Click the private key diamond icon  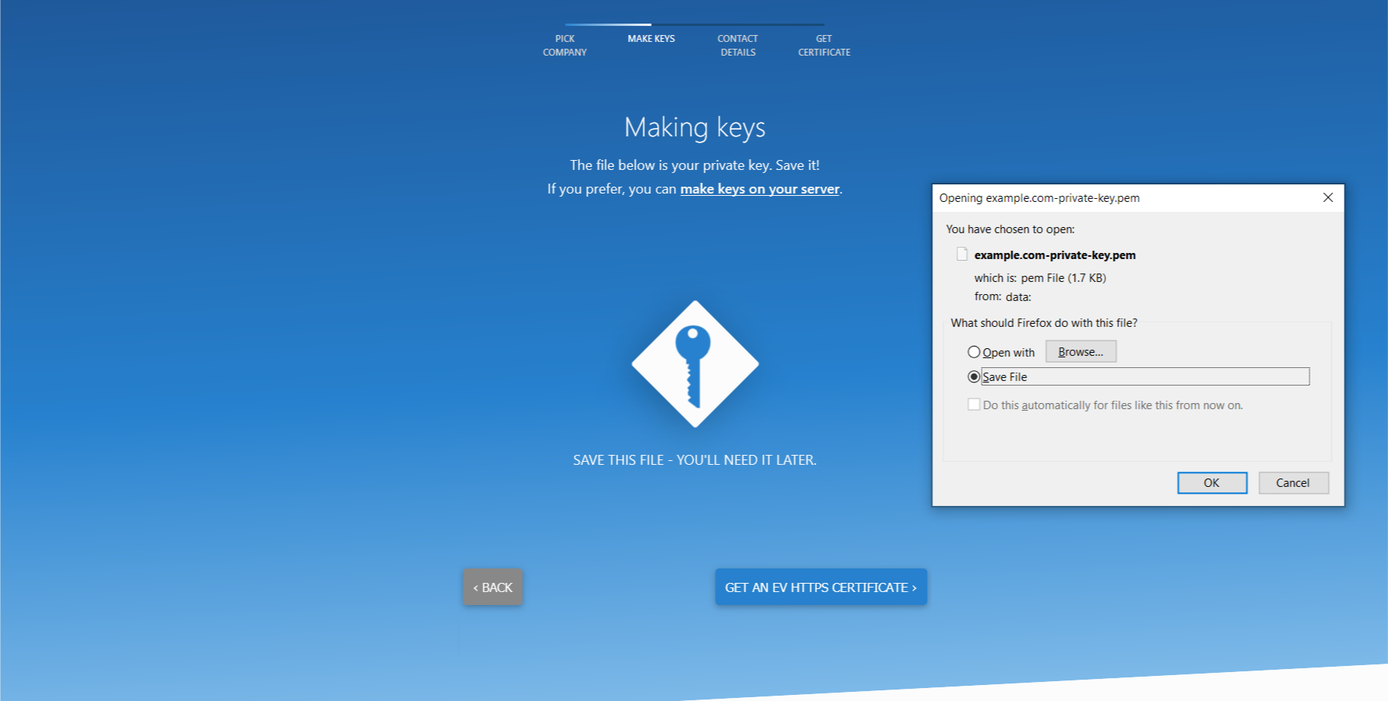click(694, 363)
